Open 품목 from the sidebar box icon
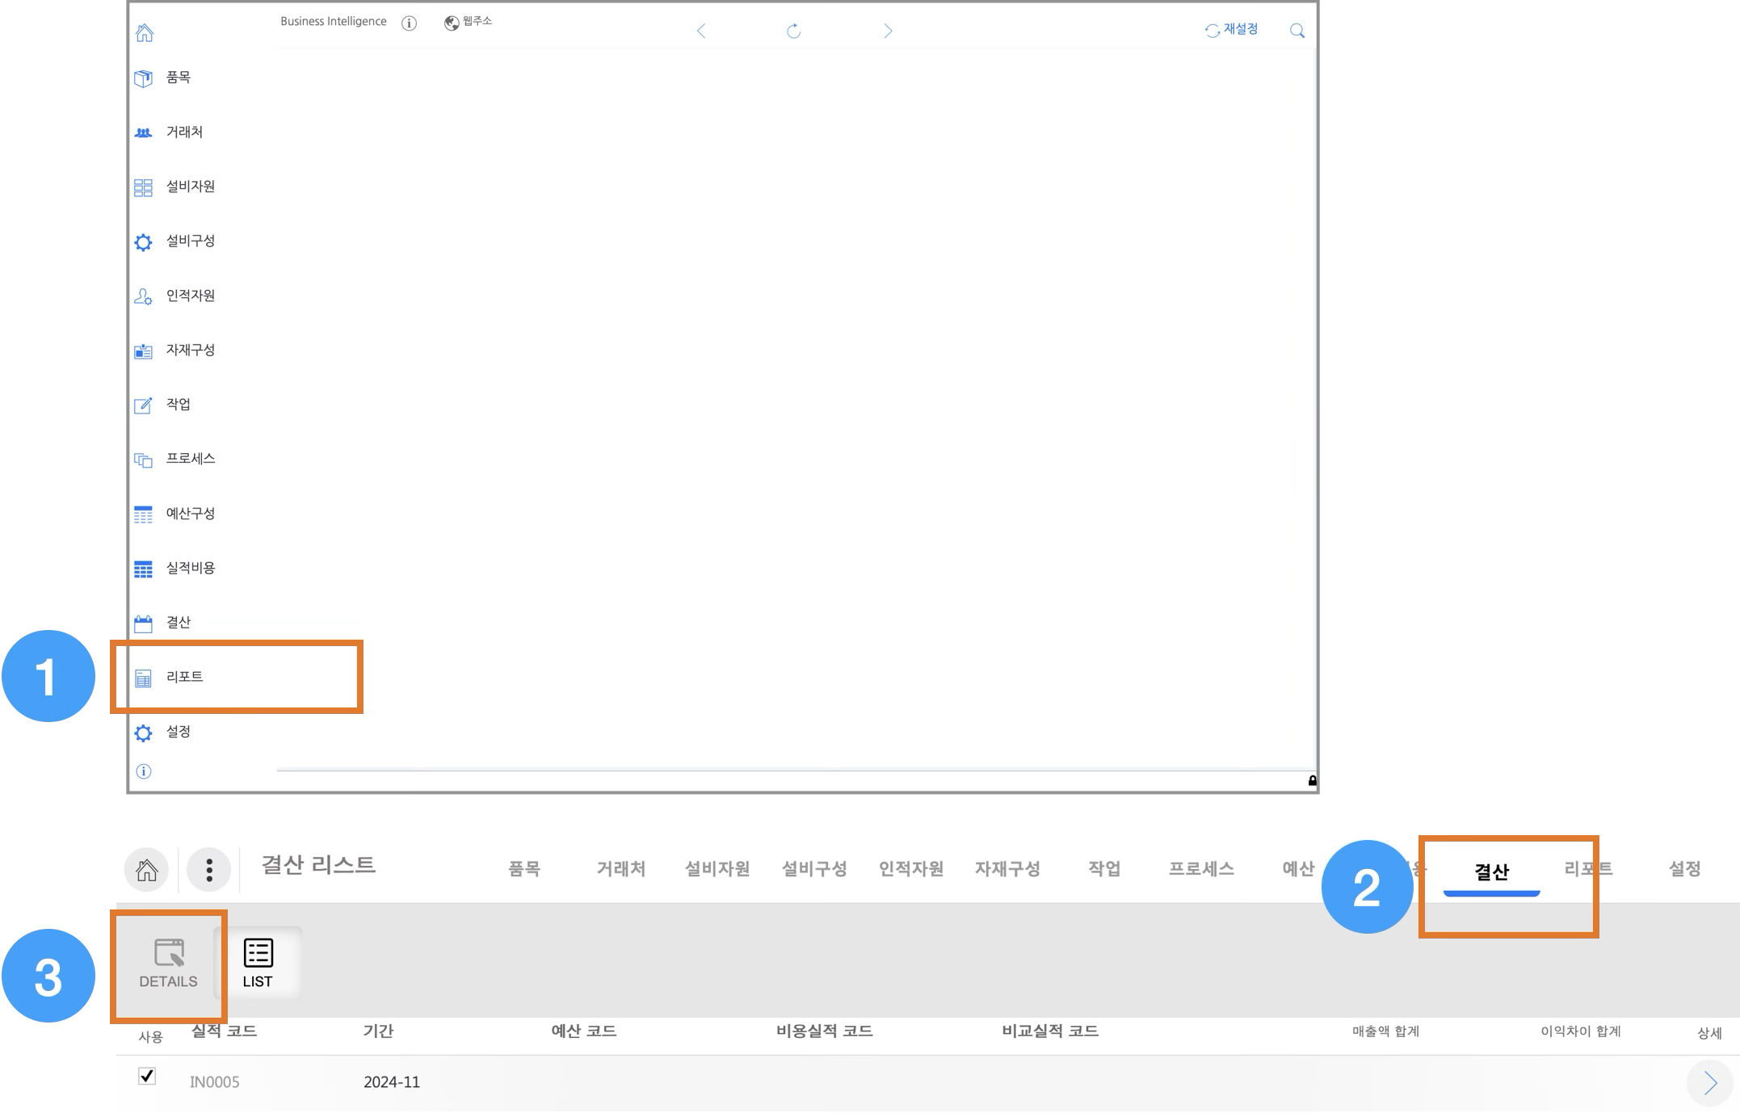The image size is (1740, 1113). (143, 78)
